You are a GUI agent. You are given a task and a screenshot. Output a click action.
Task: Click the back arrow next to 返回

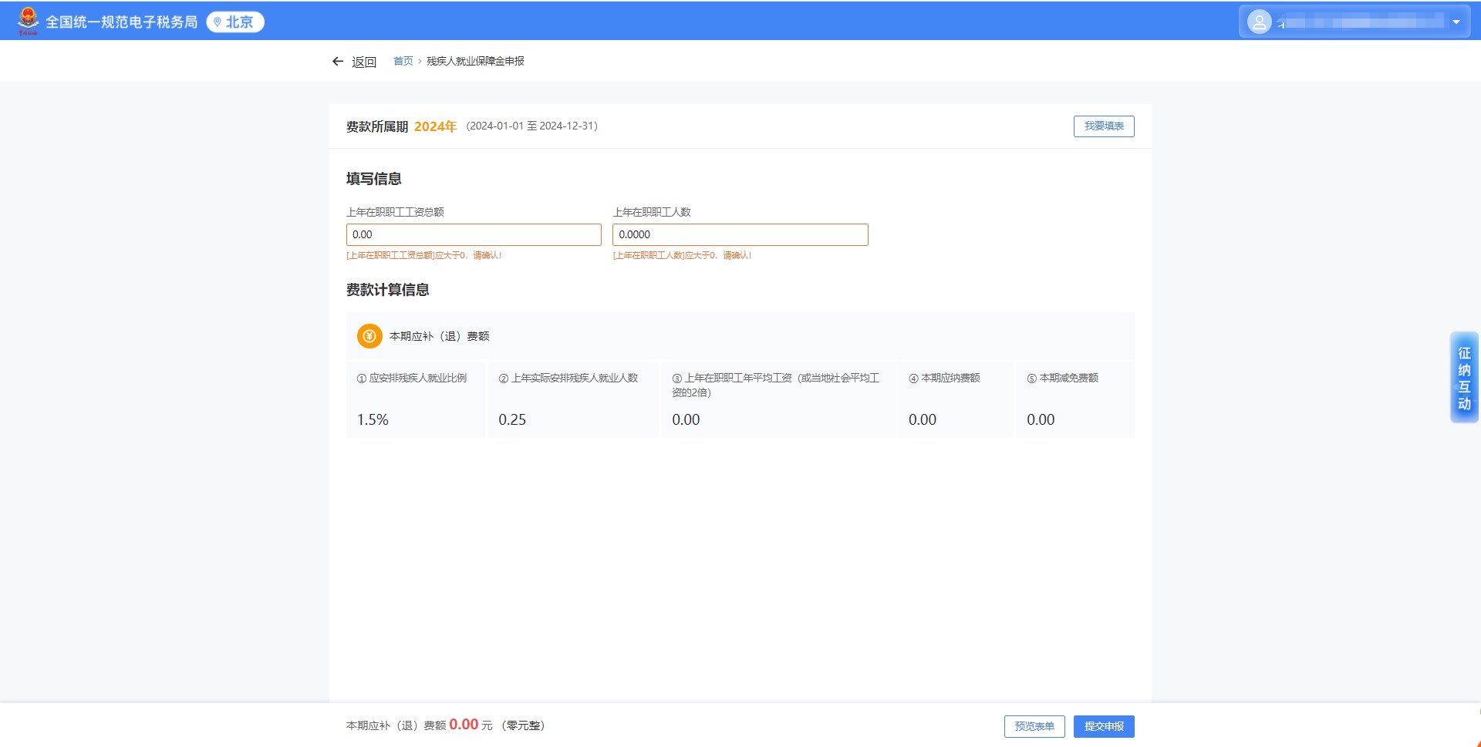coord(337,62)
